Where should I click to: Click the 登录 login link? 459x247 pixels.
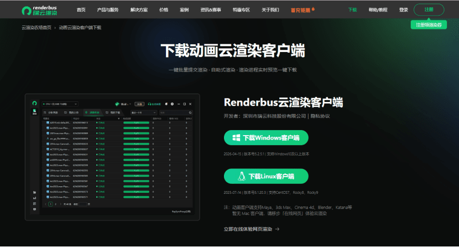click(404, 10)
